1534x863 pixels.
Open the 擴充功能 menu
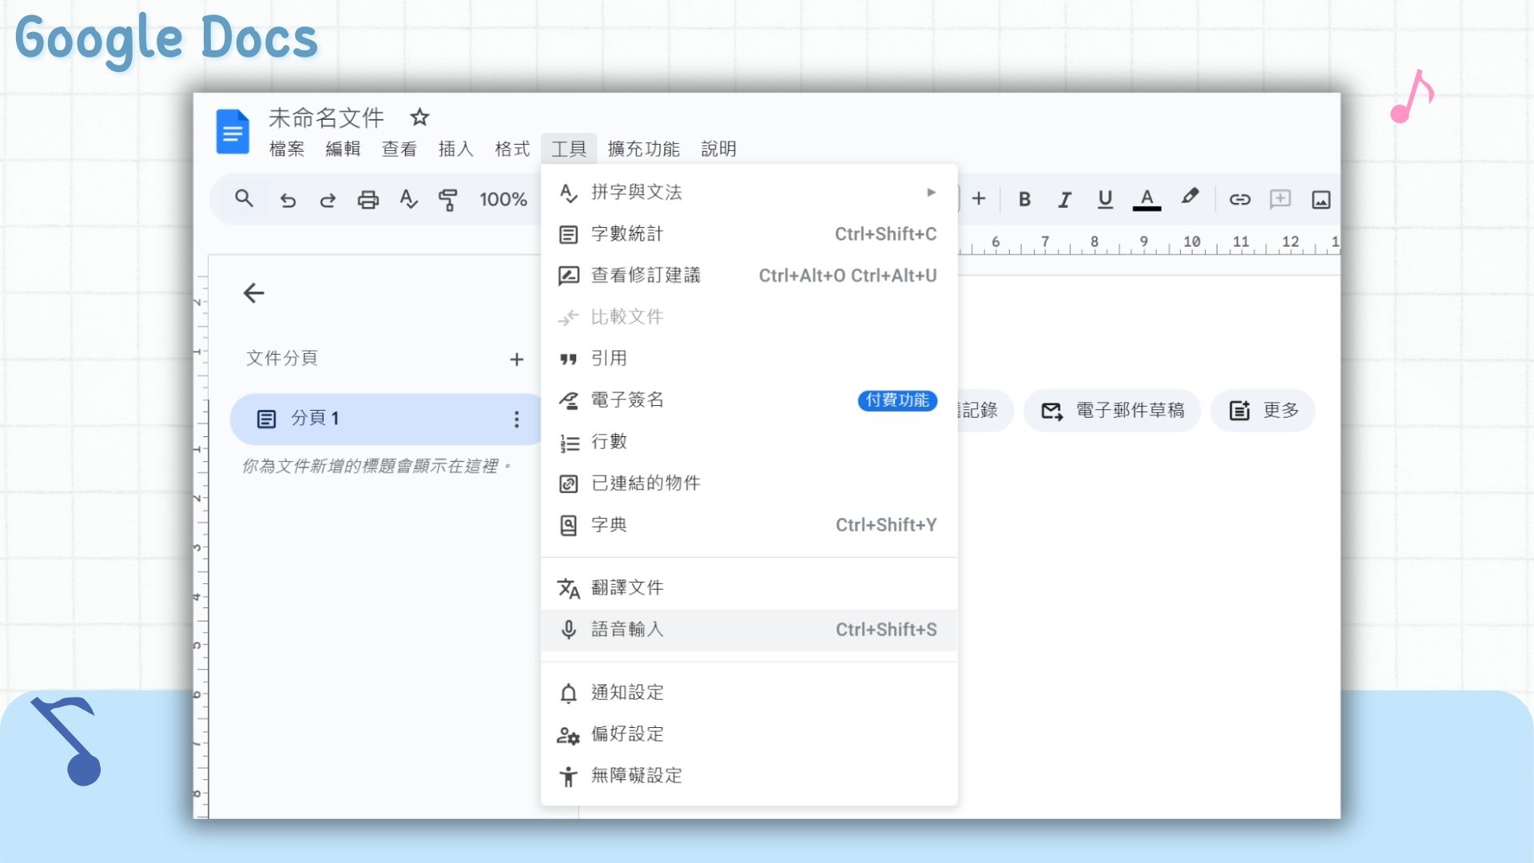click(x=643, y=149)
